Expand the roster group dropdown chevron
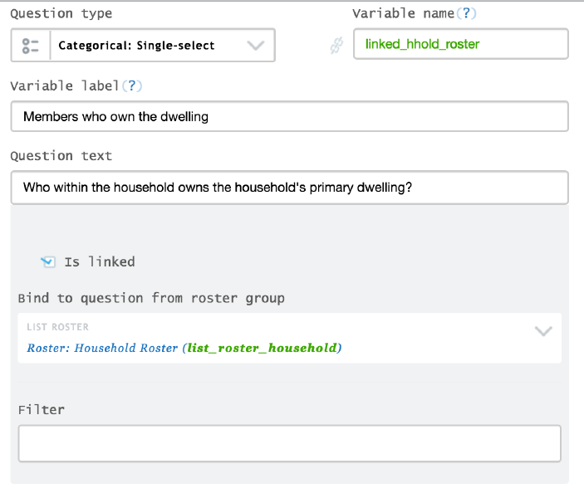 543,331
